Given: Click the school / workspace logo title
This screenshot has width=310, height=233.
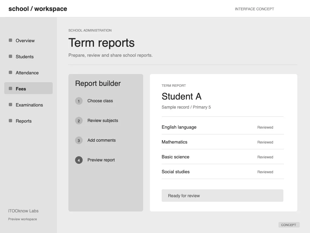Looking at the screenshot, I should (x=38, y=9).
